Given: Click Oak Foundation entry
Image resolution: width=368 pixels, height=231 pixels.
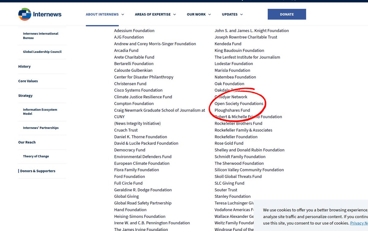Looking at the screenshot, I should coord(229,84).
